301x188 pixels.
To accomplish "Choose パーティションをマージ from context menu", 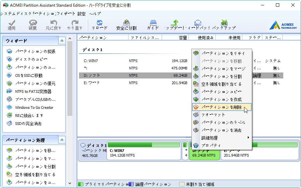I will (222, 68).
